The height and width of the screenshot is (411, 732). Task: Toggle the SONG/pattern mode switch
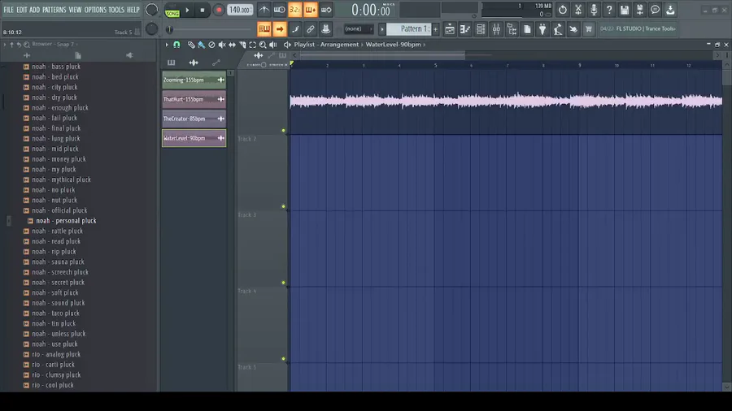tap(172, 11)
